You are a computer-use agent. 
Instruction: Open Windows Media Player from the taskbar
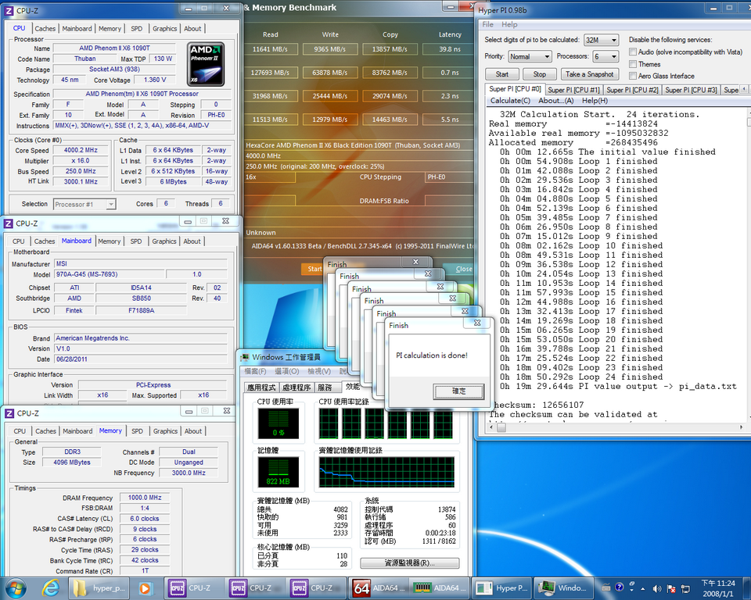click(x=145, y=588)
